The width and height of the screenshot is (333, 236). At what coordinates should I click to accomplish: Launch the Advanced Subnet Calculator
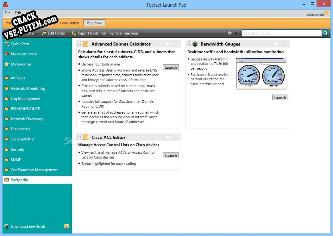(x=171, y=67)
